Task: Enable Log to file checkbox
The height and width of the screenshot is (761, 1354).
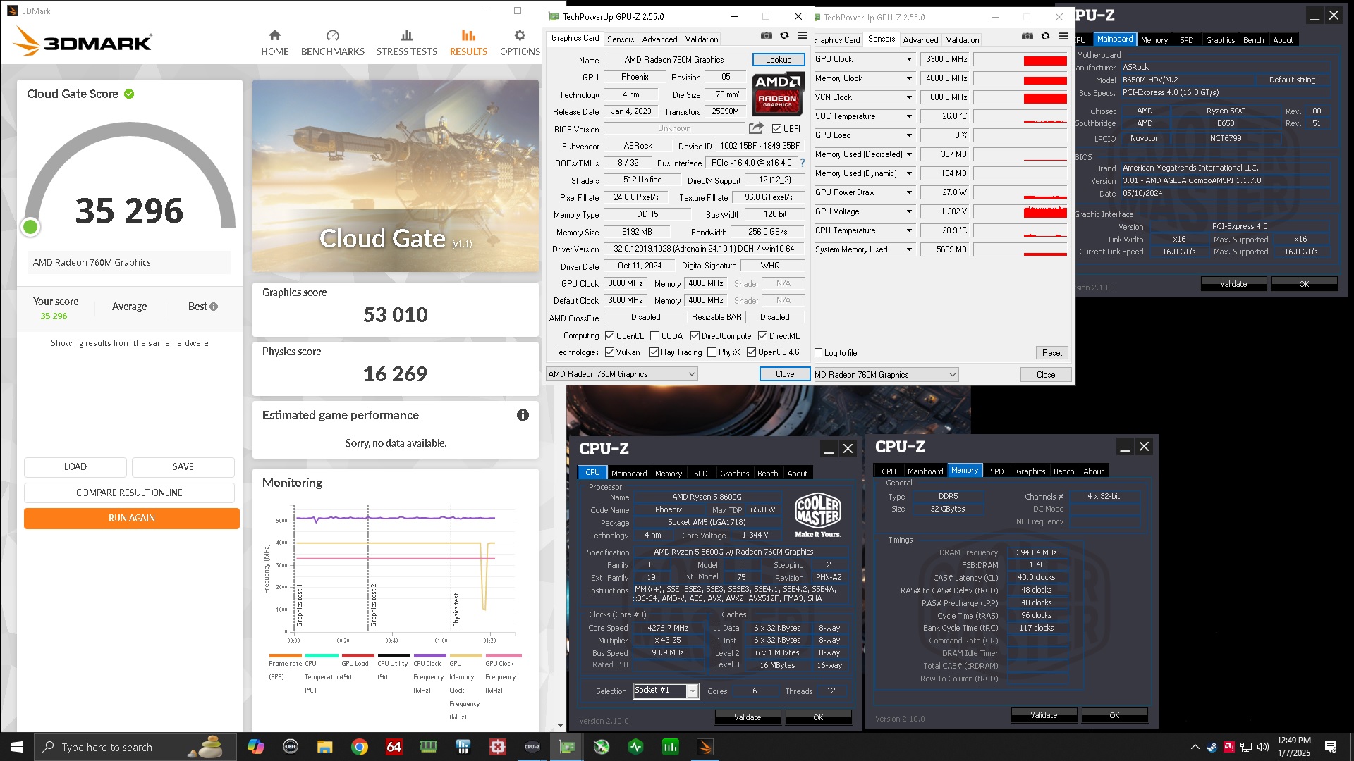Action: 819,353
